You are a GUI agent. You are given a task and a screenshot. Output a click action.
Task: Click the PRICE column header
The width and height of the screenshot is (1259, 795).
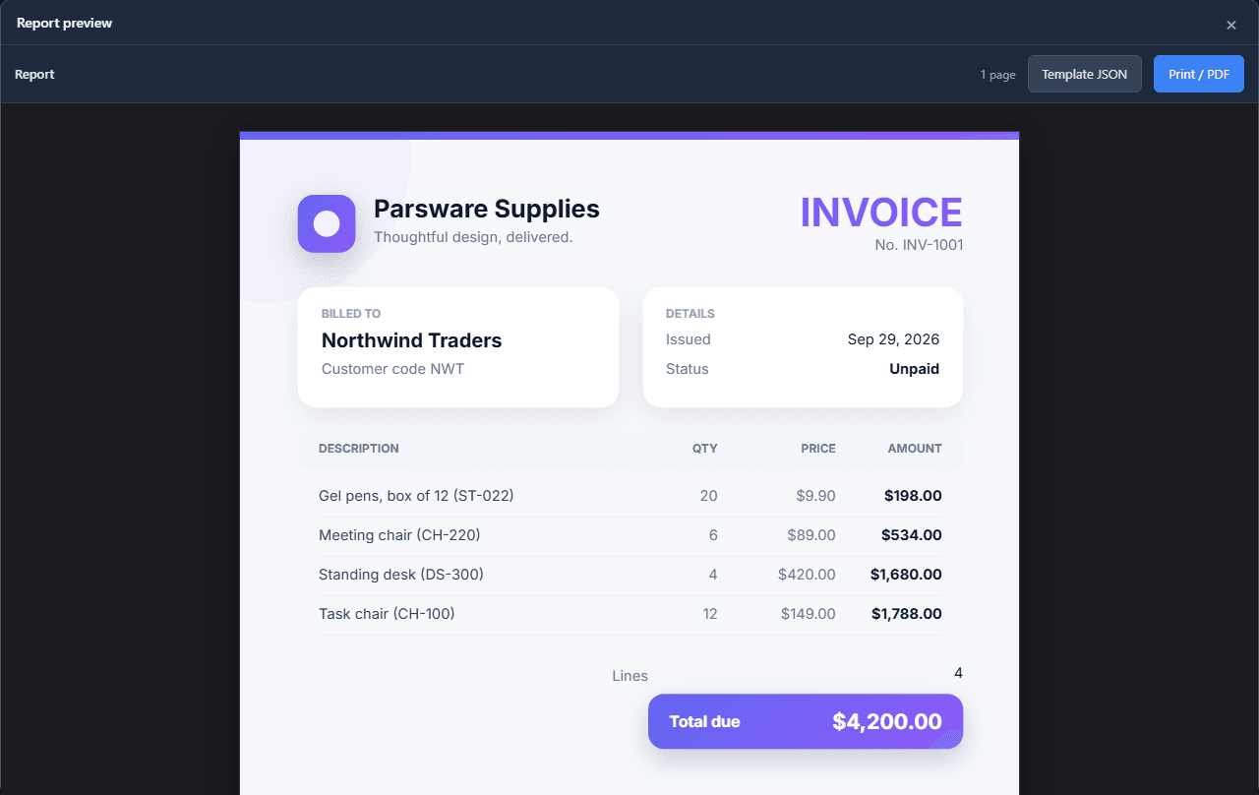818,449
